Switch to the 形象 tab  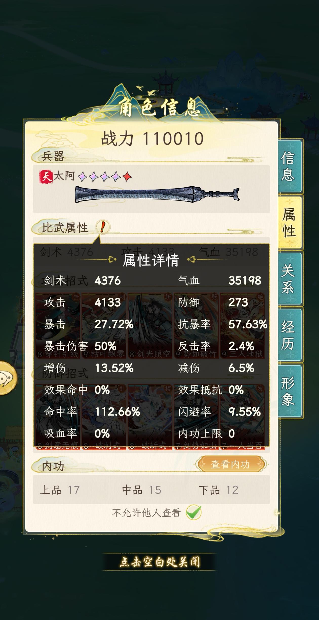click(290, 391)
